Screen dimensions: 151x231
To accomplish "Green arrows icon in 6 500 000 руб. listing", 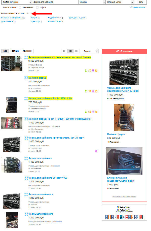I will tap(86, 71).
